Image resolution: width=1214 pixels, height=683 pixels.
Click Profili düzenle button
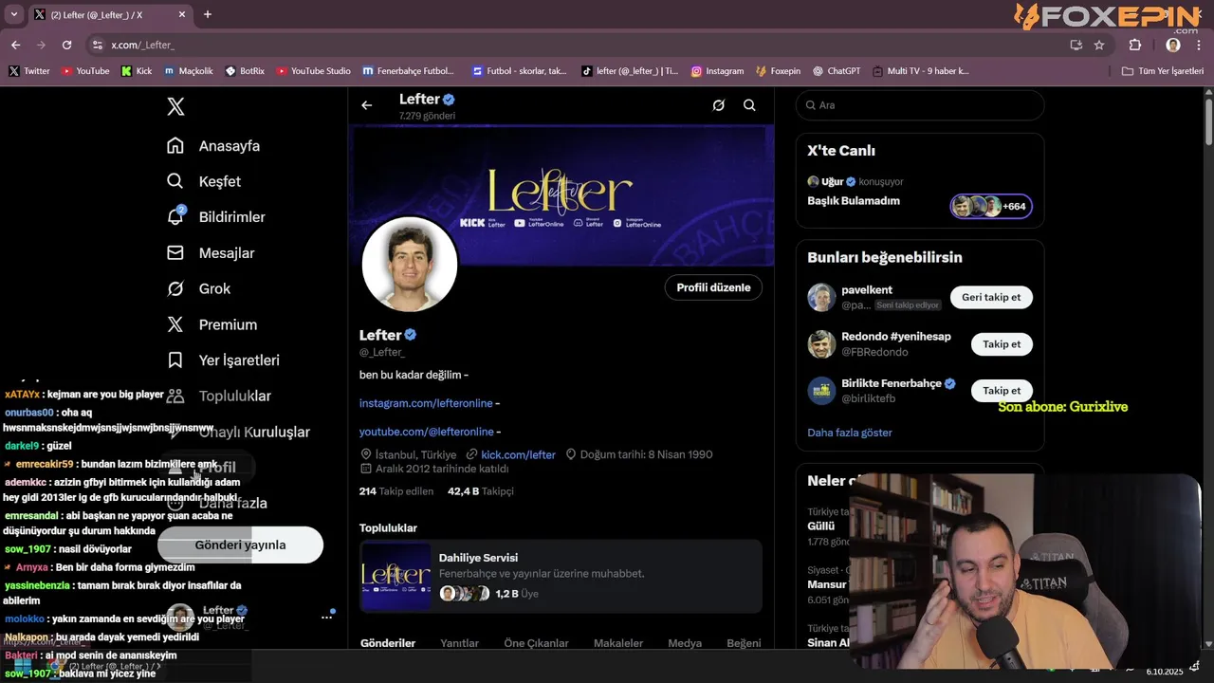[713, 287]
